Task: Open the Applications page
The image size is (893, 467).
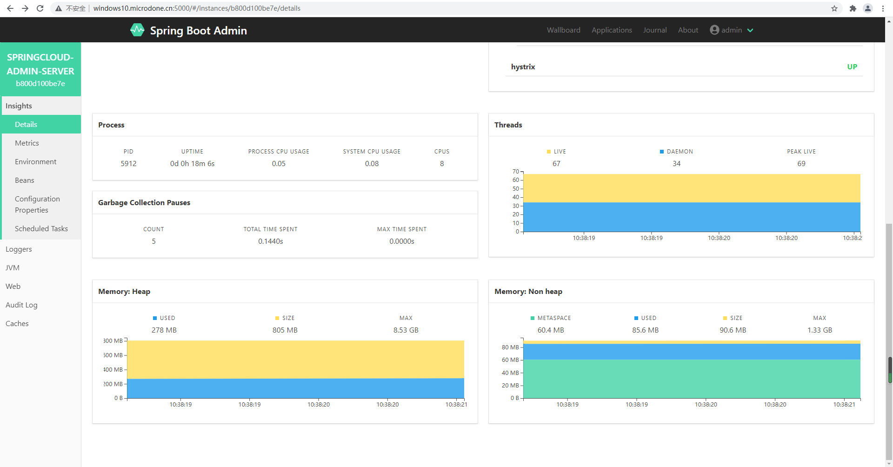Action: click(x=612, y=30)
